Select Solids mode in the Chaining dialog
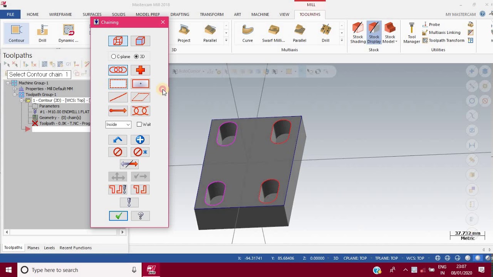493x277 pixels. 140,41
